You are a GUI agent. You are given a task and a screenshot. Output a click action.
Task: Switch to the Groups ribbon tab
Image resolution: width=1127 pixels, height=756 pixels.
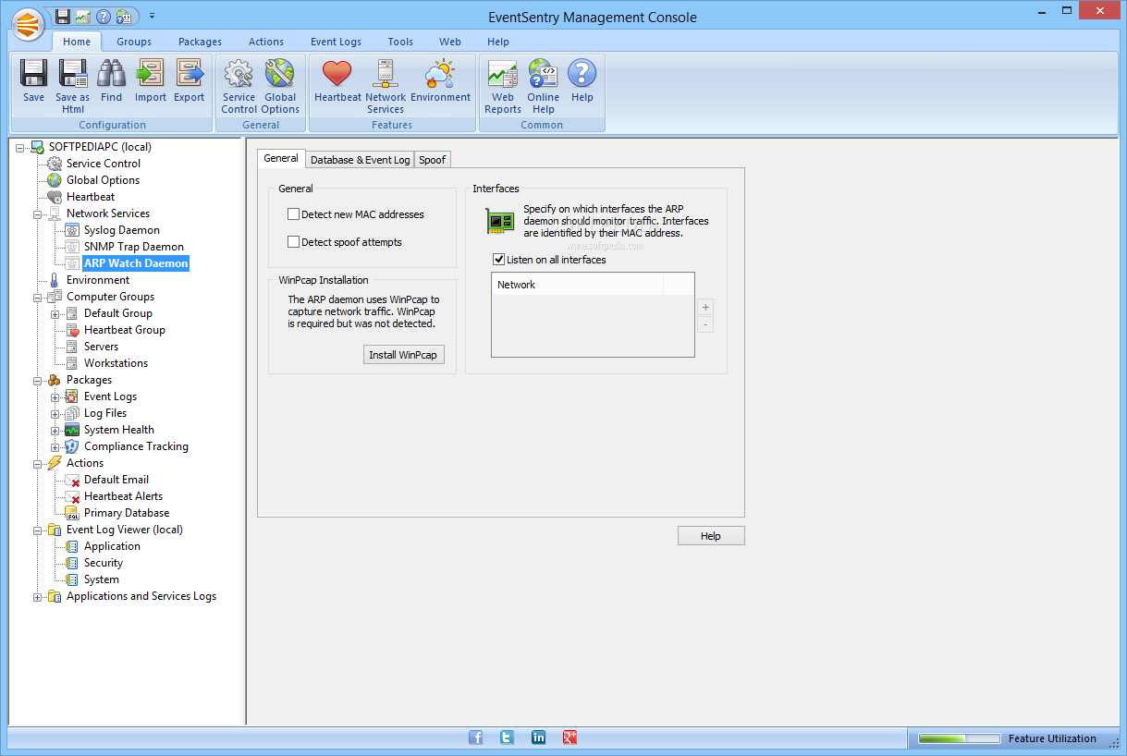click(x=134, y=42)
